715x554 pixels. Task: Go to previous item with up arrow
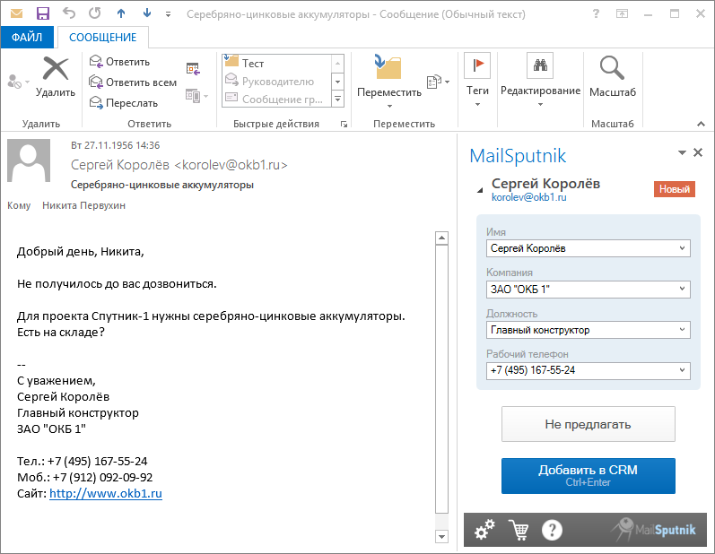121,13
